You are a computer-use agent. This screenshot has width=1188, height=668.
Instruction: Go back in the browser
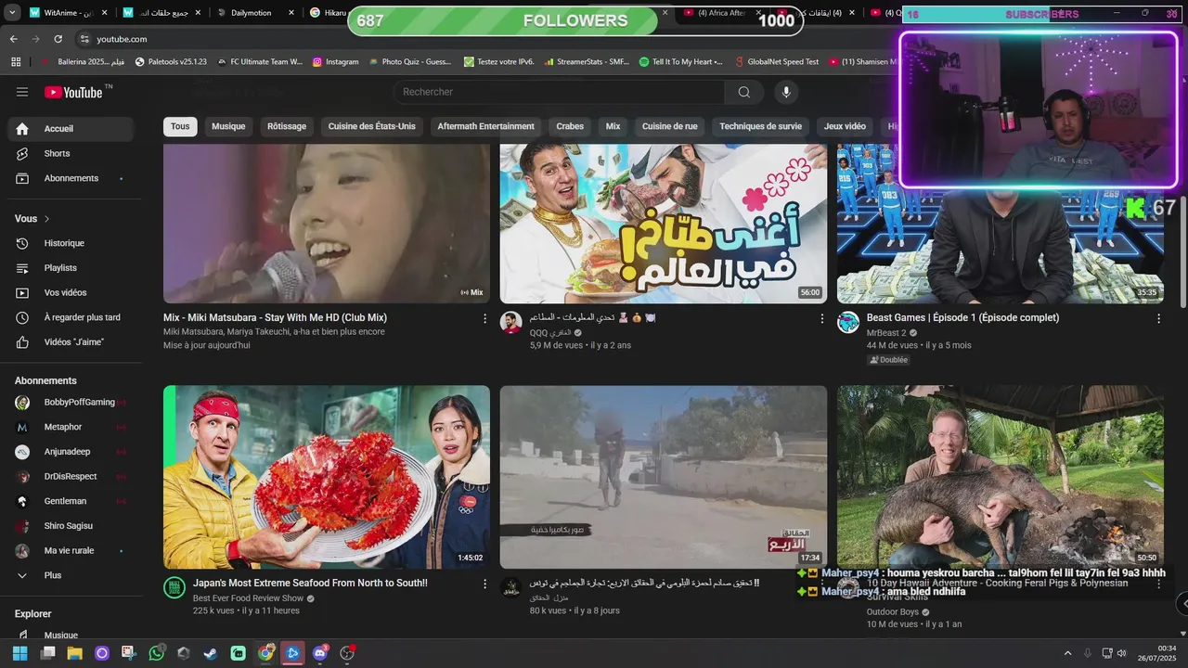[13, 39]
